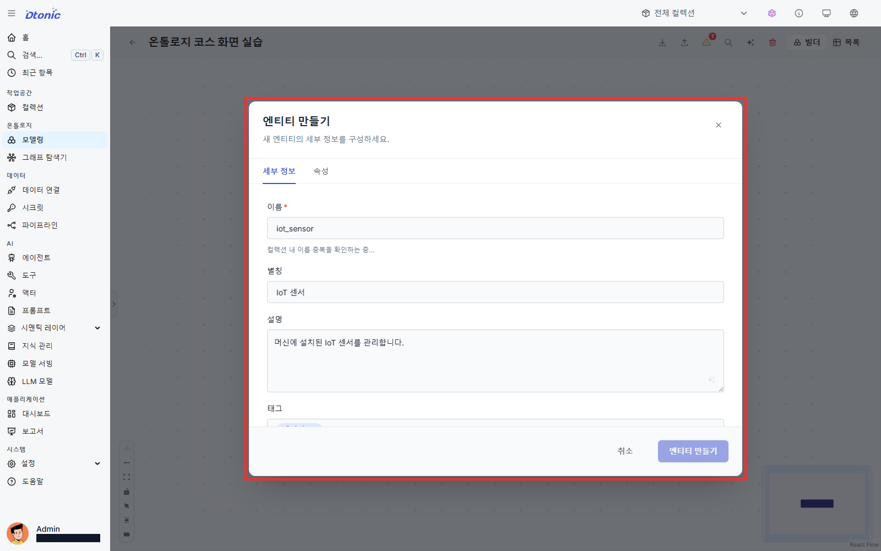This screenshot has height=551, width=881.
Task: Switch to 빌더 view
Action: pos(807,42)
